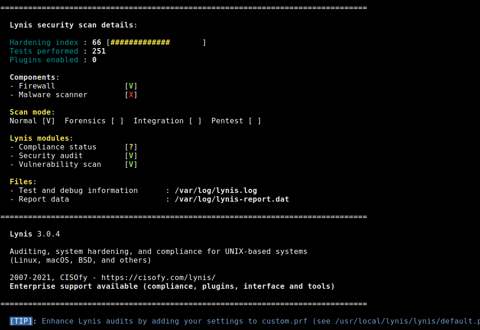The width and height of the screenshot is (480, 330).
Task: Open the cisofy.com/lynis URL
Action: click(x=158, y=278)
